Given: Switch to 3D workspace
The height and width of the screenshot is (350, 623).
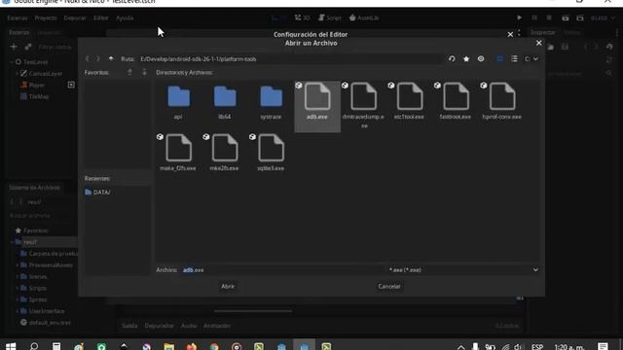Looking at the screenshot, I should point(302,17).
